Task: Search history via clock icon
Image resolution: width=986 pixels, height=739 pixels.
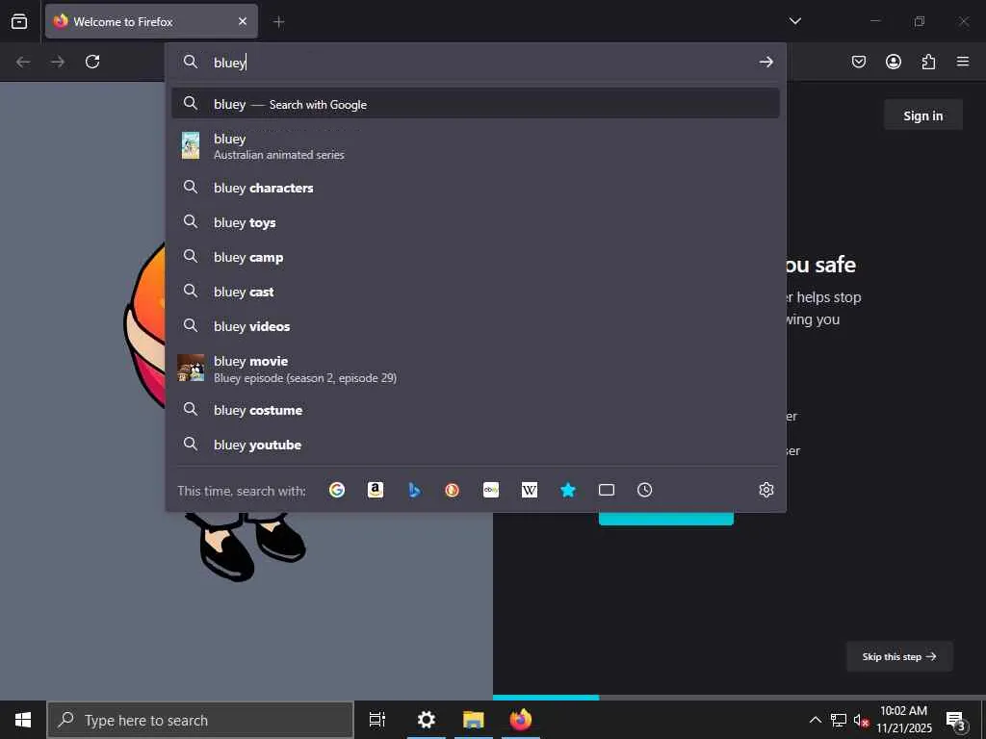Action: pos(644,490)
